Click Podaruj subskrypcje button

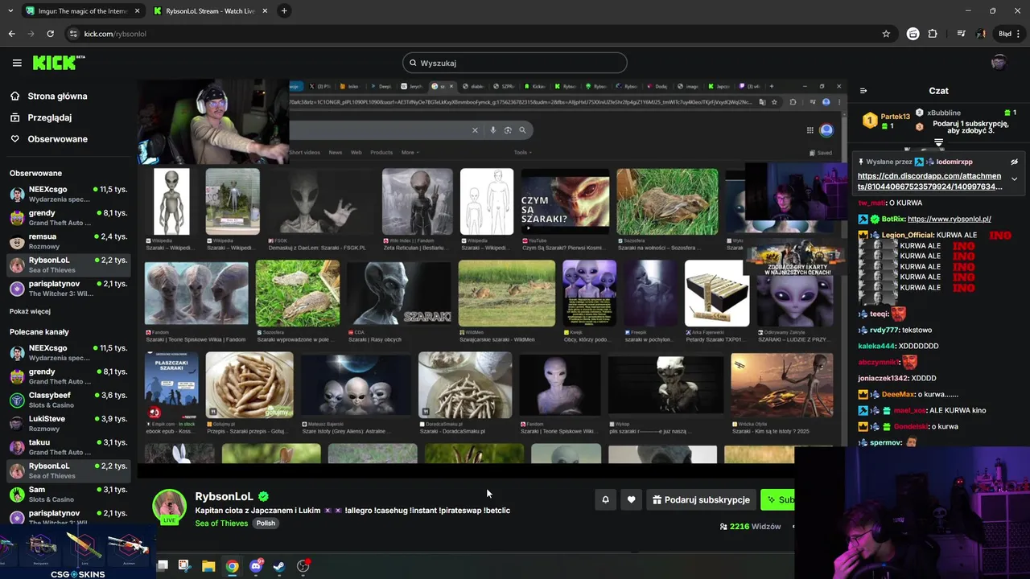tap(701, 499)
